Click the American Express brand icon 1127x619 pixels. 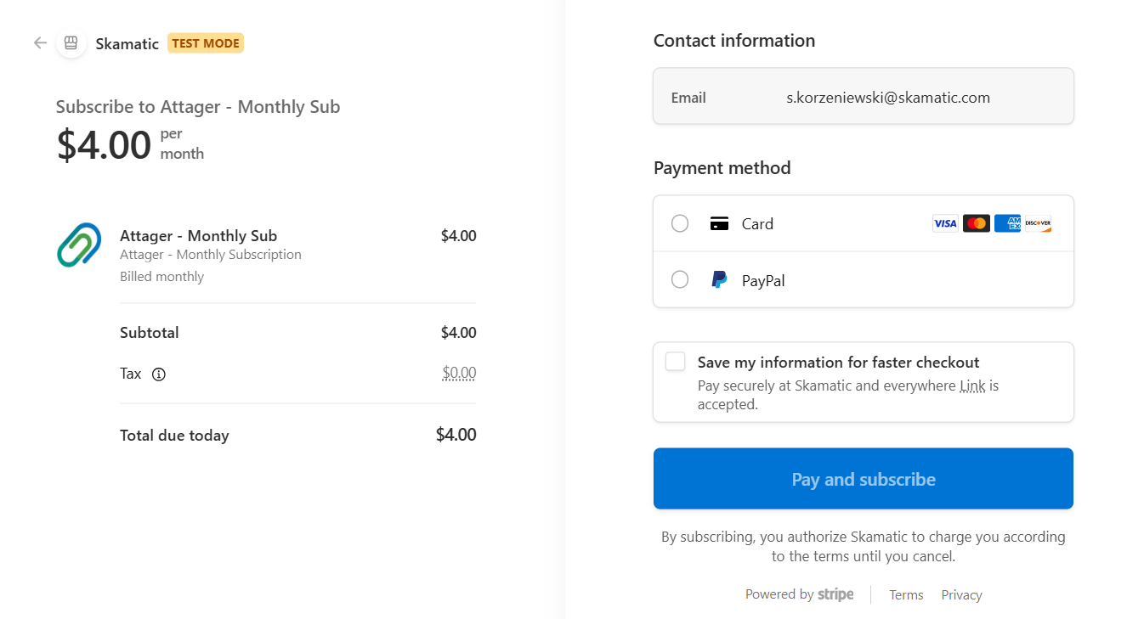[x=1007, y=222]
